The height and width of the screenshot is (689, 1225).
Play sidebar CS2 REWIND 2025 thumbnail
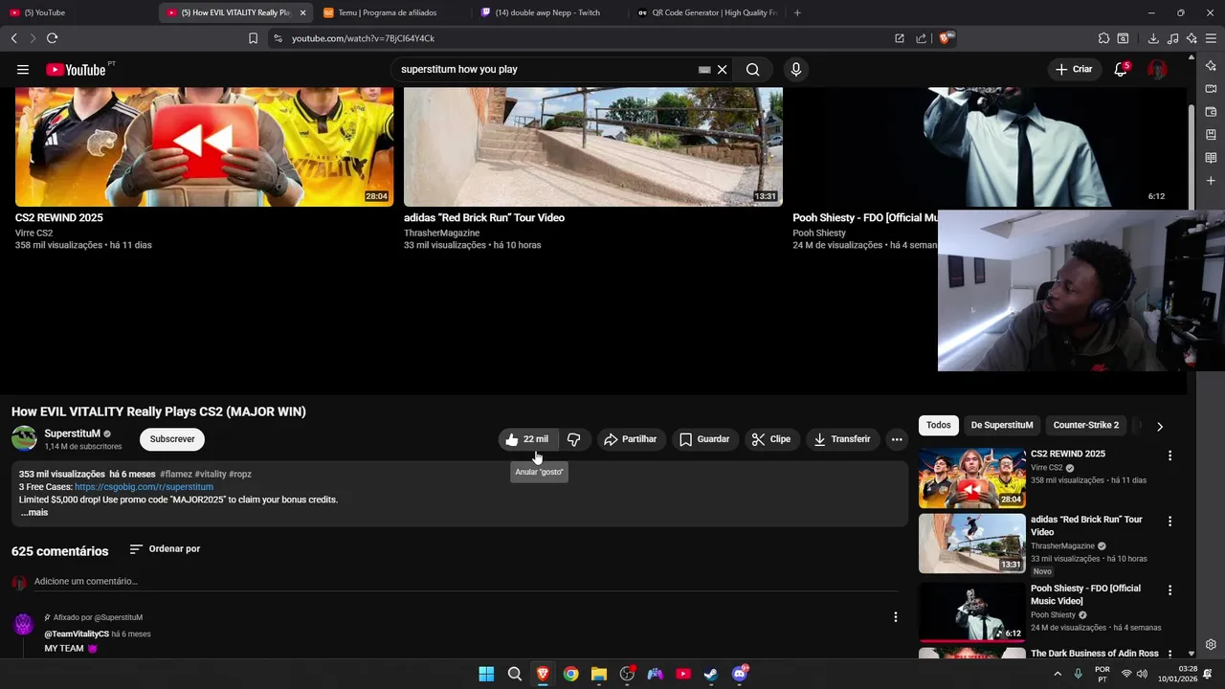tap(972, 478)
